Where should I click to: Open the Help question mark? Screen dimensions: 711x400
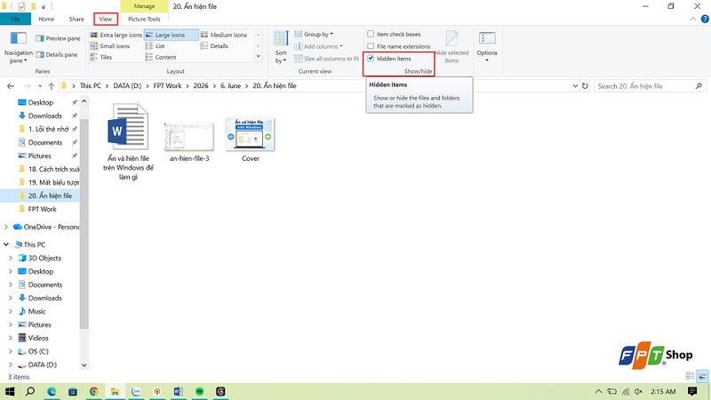(x=705, y=19)
